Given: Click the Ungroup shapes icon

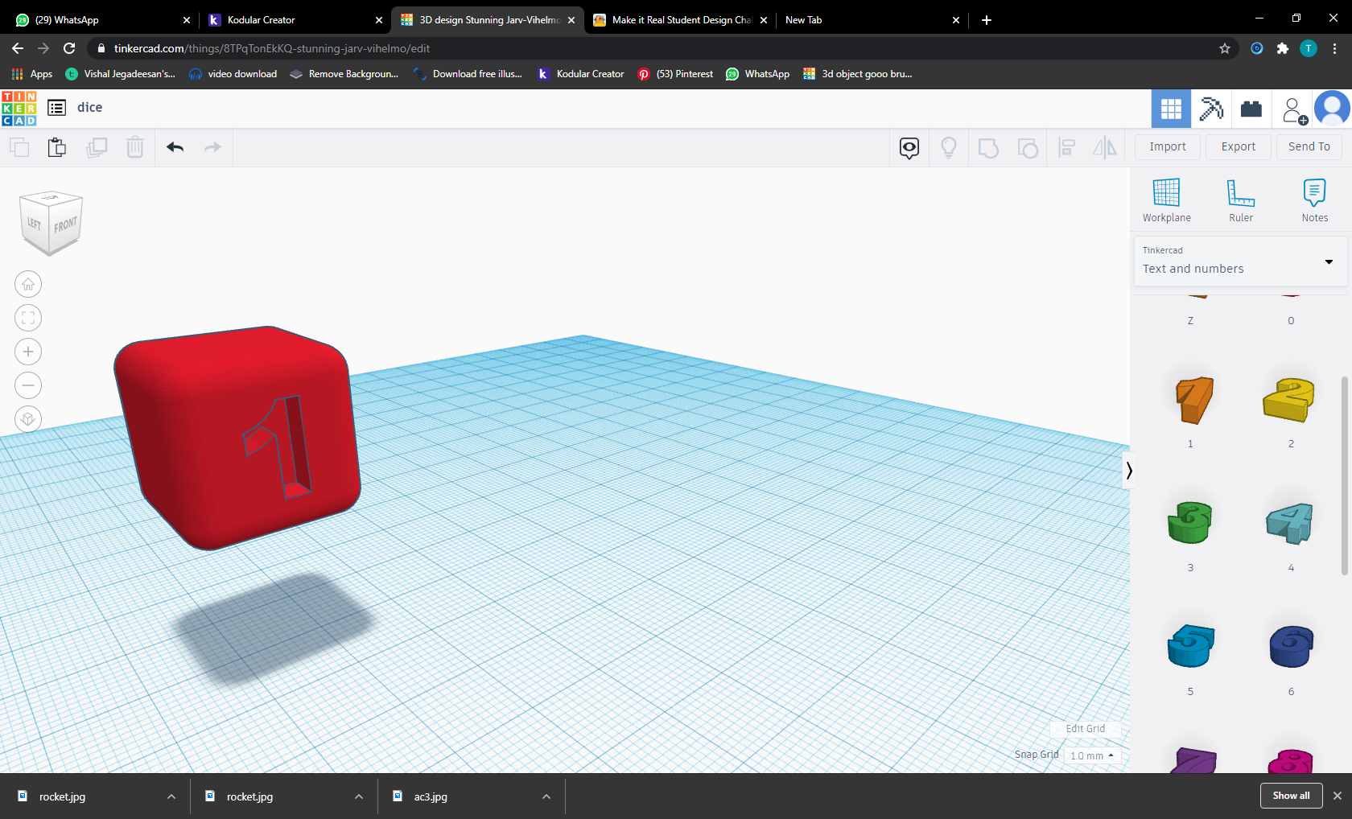Looking at the screenshot, I should 1028,148.
